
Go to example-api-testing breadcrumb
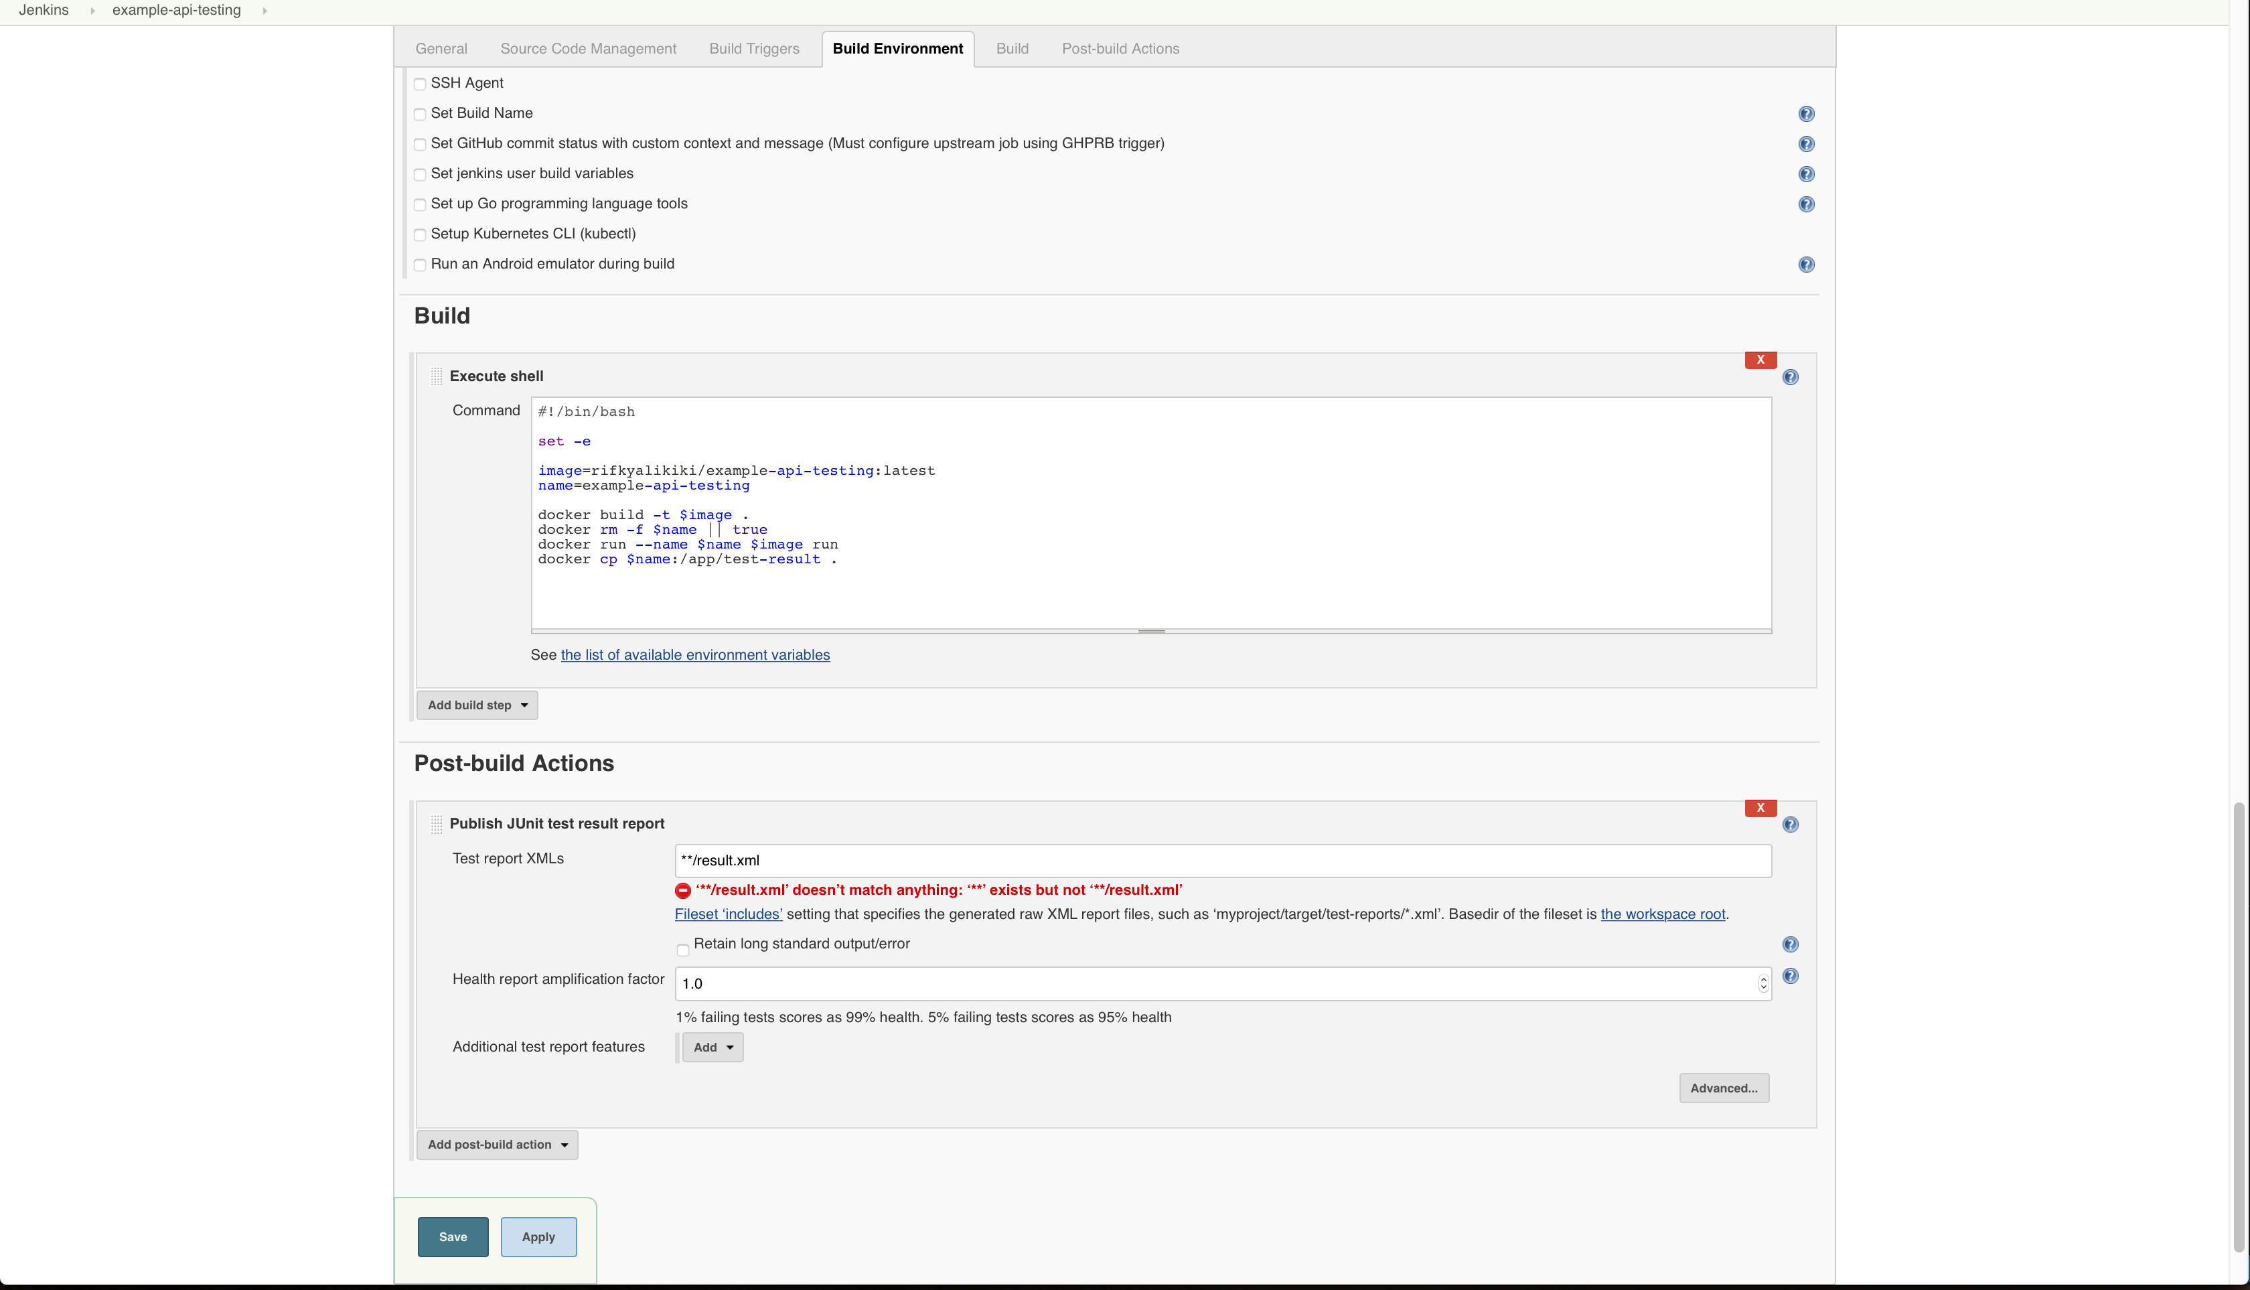click(x=176, y=11)
